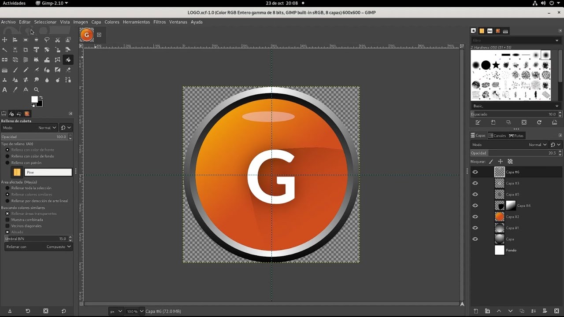Image resolution: width=564 pixels, height=317 pixels.
Task: Select the 3D Transform cube tool
Action: [15, 60]
